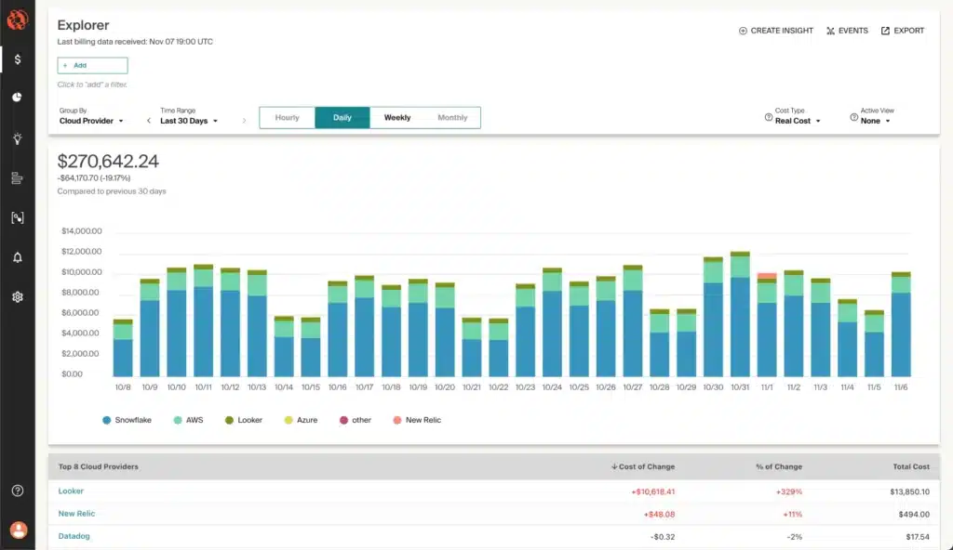The height and width of the screenshot is (550, 953).
Task: Open the Last 30 Days time range dropdown
Action: tap(189, 121)
